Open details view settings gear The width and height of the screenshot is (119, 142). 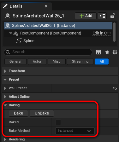coord(115,52)
